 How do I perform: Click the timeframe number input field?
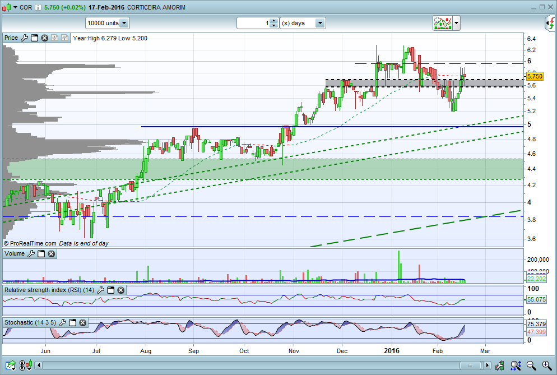point(253,23)
